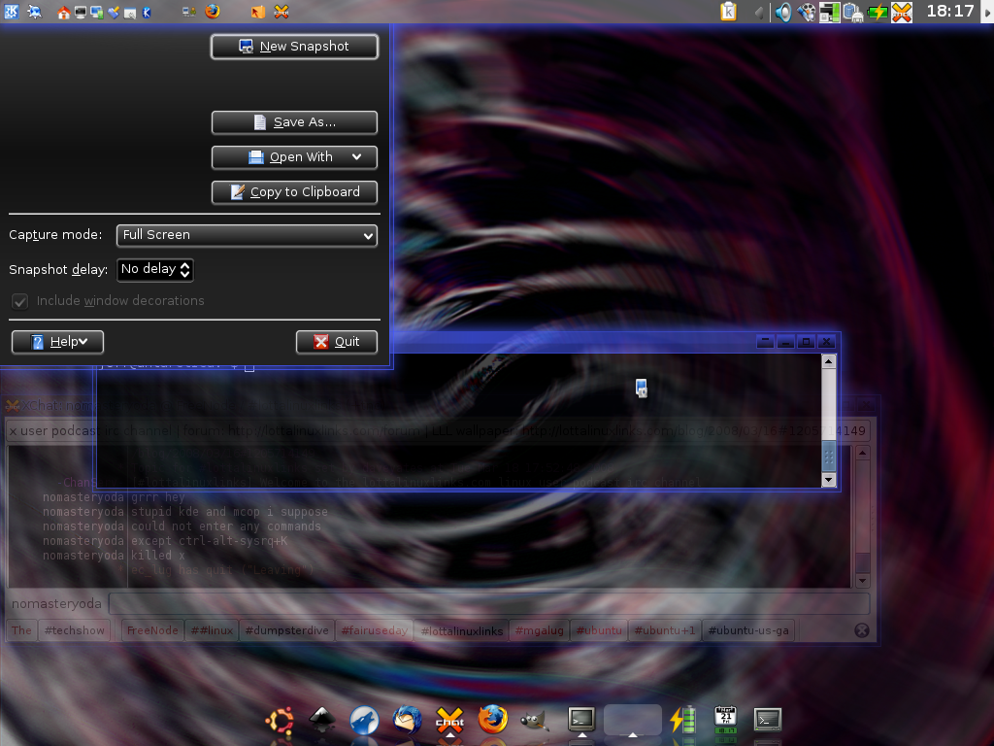Click the Snapshot delay spinner arrows

coord(184,270)
